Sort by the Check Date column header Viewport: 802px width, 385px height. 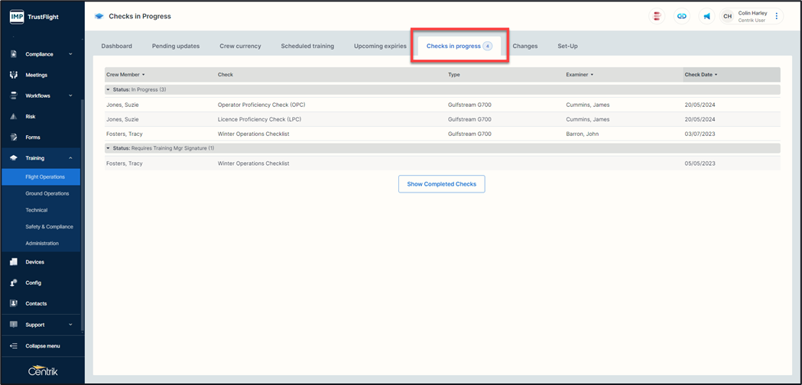click(x=700, y=75)
